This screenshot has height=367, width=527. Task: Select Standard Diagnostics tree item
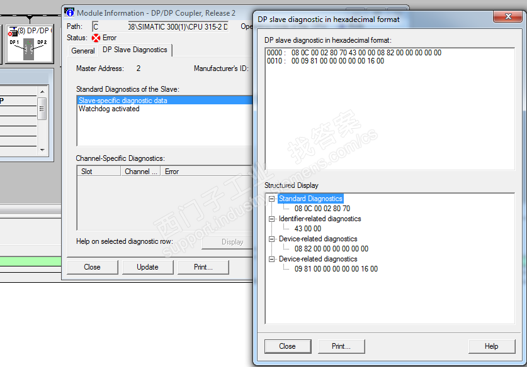pyautogui.click(x=310, y=199)
